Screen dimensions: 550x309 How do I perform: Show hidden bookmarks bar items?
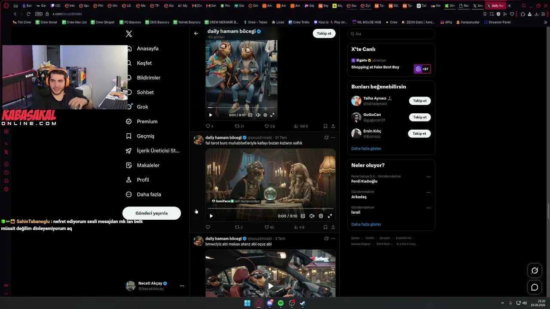click(x=546, y=22)
